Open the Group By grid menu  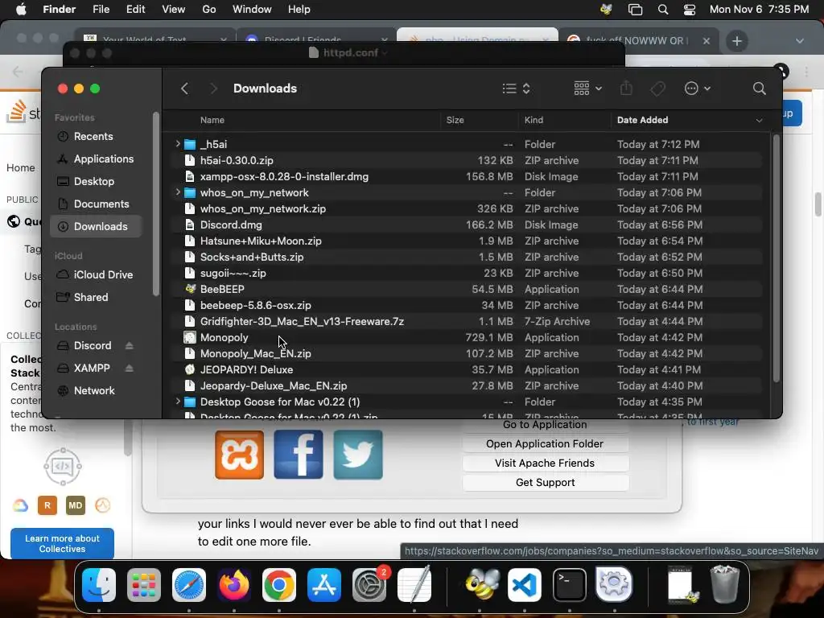[x=587, y=89]
